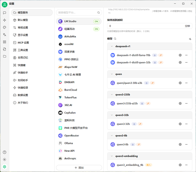Select the TokenFlux provider
Screen dimensions: 196x172
79,97
